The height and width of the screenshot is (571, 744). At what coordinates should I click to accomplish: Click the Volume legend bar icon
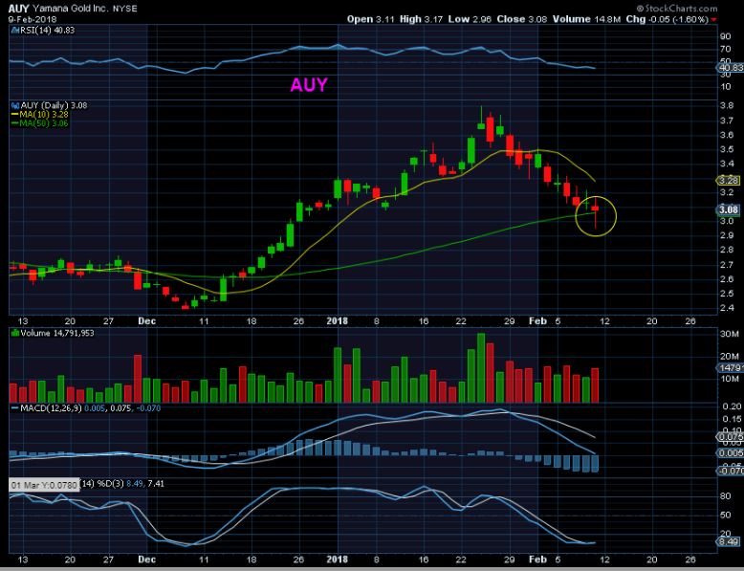15,333
